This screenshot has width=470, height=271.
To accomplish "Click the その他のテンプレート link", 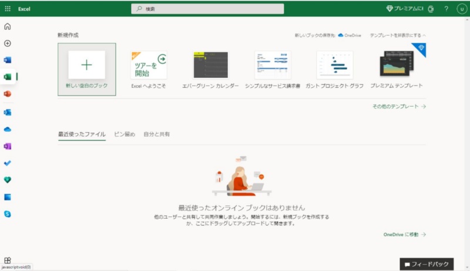I will (399, 107).
